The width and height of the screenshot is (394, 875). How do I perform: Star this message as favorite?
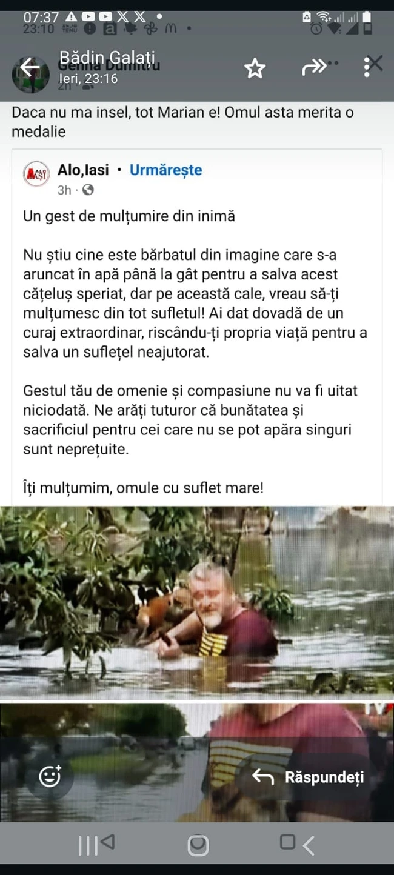point(255,68)
